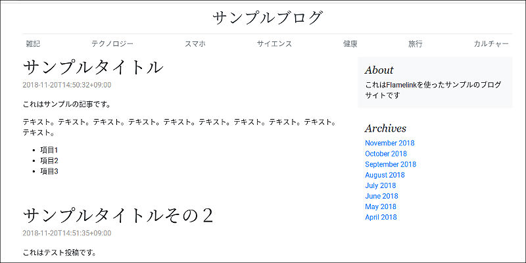Open the サンプルブログ site title

coord(268,18)
